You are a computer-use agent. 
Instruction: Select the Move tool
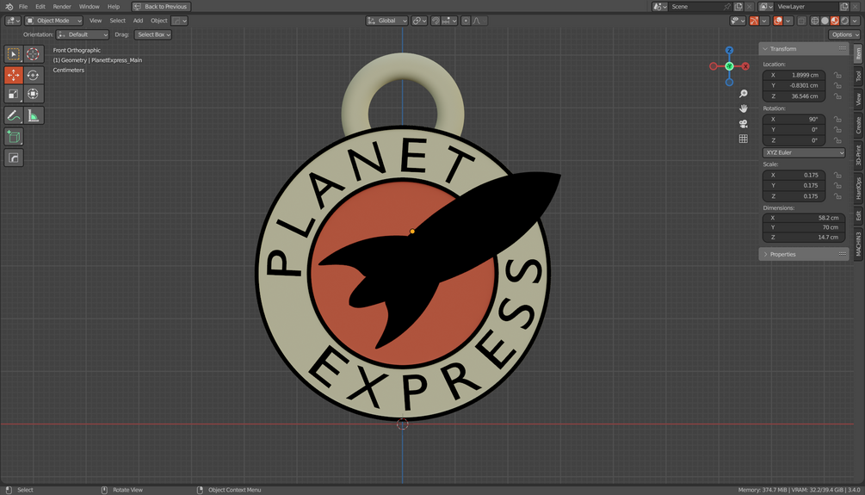(13, 75)
